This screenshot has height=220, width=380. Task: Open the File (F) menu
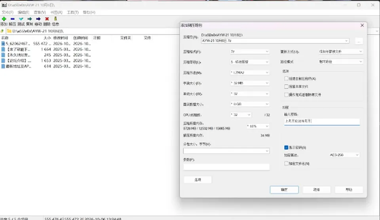[x=8, y=12]
